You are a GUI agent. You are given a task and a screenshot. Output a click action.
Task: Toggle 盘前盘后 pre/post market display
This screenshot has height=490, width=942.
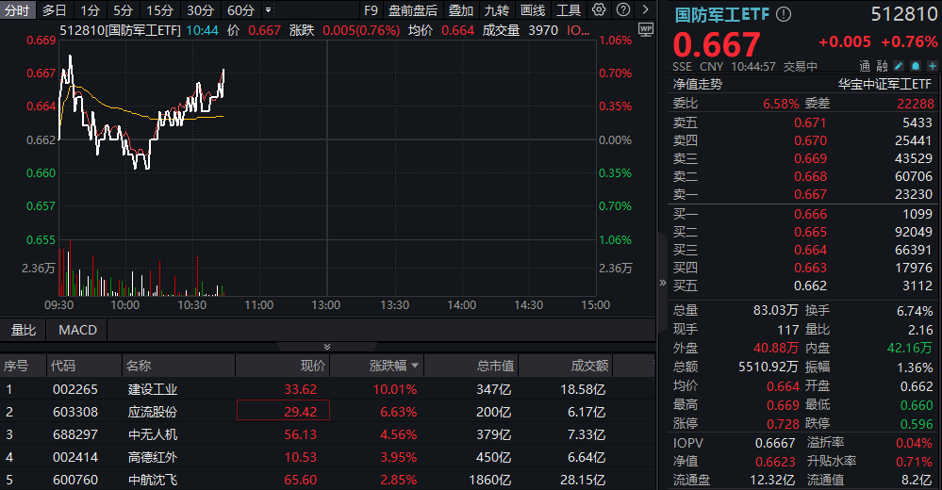point(413,10)
